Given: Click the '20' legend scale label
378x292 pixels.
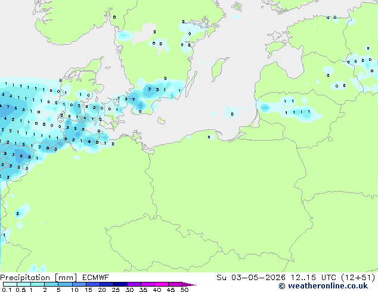Looking at the screenshot, I should coord(102,290).
